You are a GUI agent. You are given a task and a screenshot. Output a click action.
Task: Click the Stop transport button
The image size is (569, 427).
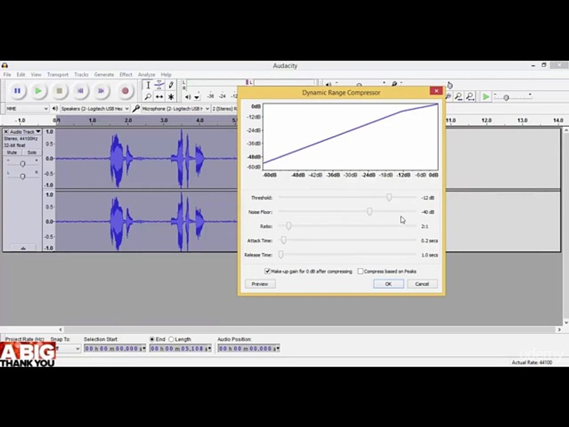pyautogui.click(x=59, y=91)
